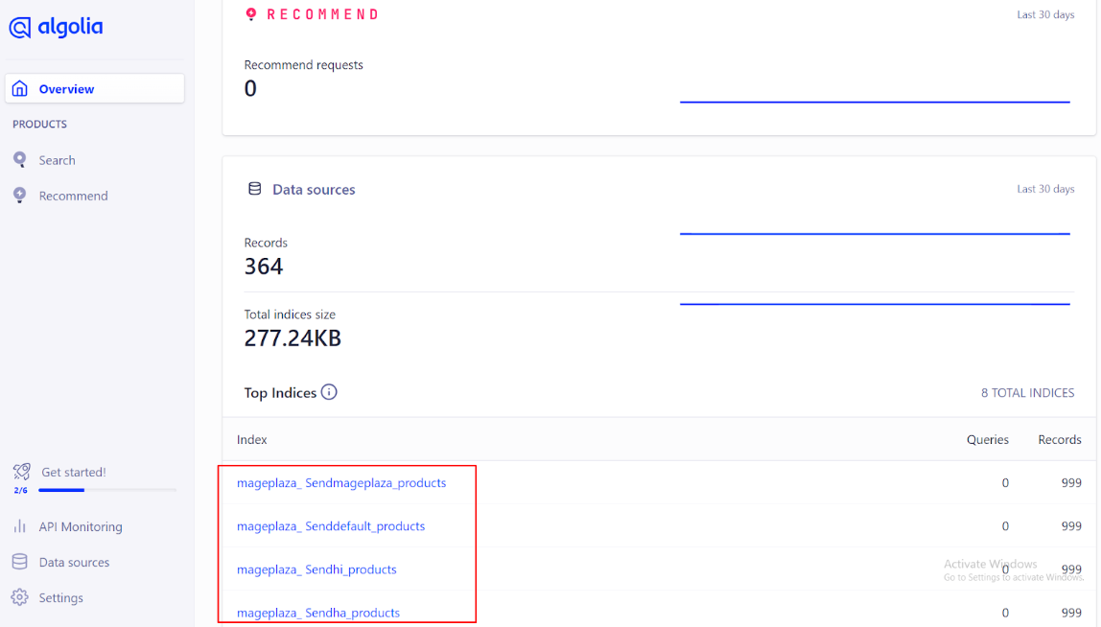This screenshot has width=1101, height=627.
Task: Open the Sendhi_products index link
Action: click(x=316, y=569)
